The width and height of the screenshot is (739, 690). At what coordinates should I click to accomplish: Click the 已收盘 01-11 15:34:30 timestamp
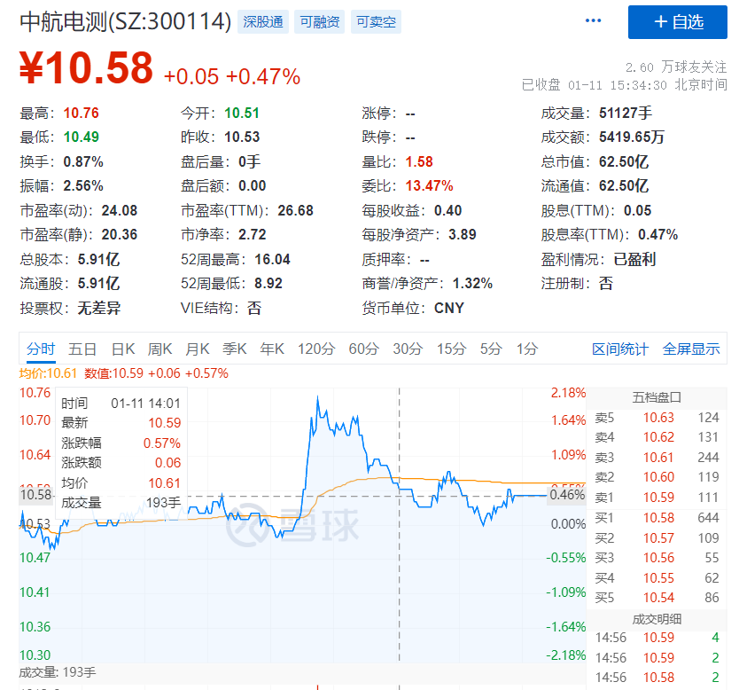point(625,85)
